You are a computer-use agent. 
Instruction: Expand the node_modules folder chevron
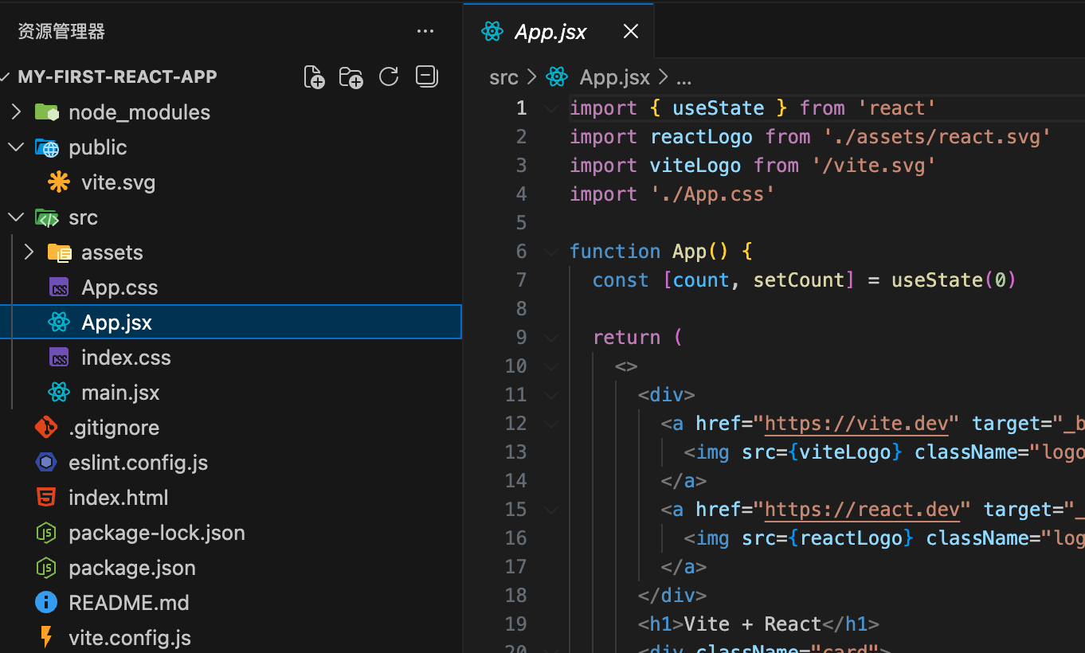(x=16, y=112)
